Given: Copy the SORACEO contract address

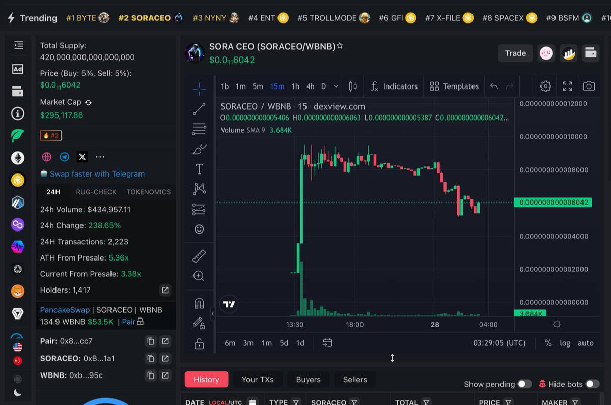Looking at the screenshot, I should click(150, 358).
